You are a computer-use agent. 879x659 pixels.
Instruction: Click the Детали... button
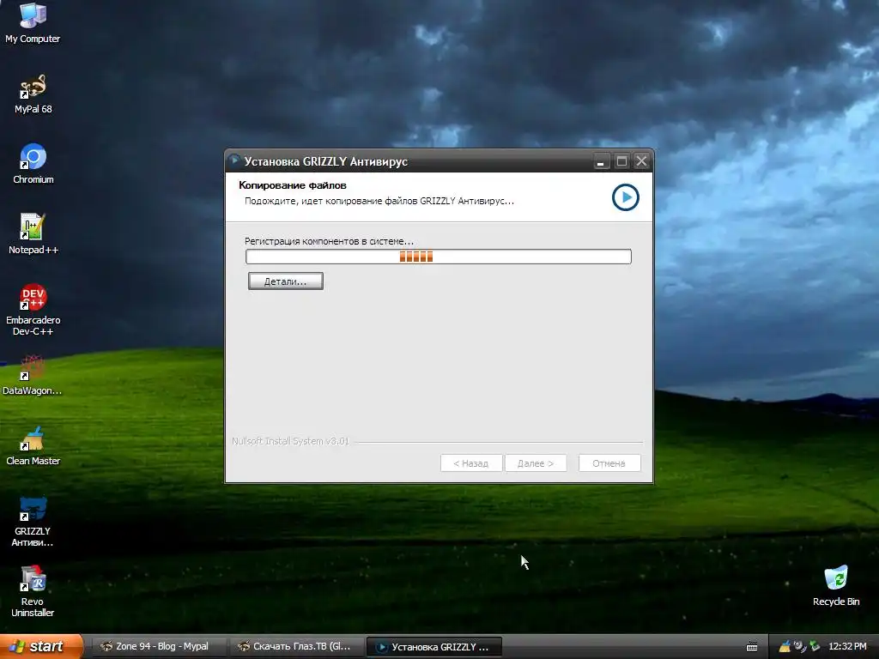click(285, 281)
